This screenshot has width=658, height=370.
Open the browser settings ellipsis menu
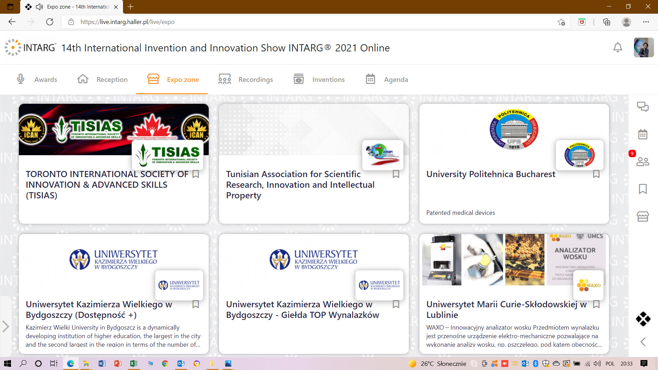pos(646,22)
